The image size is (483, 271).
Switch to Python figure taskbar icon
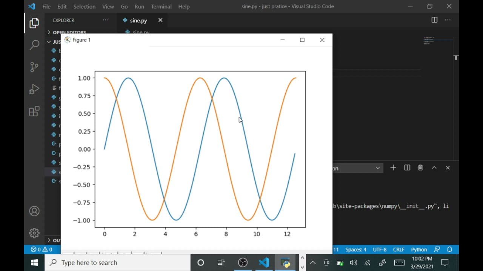click(286, 263)
